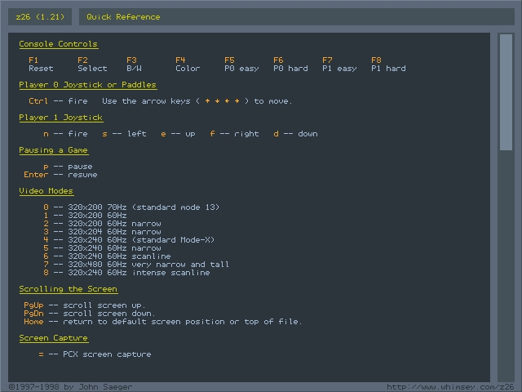Click video mode 8 'intense scanline' line

click(127, 273)
